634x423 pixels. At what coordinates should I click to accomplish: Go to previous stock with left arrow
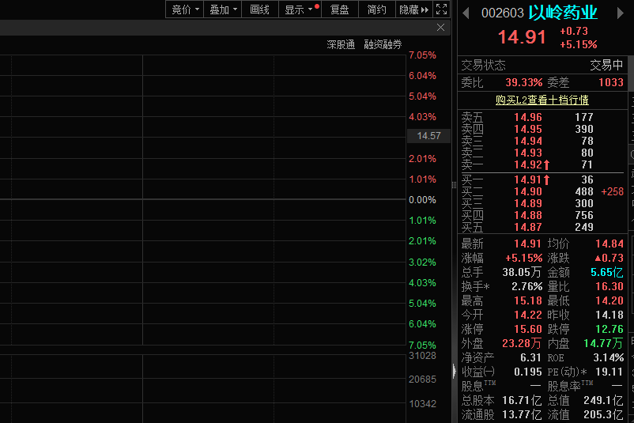click(x=466, y=13)
